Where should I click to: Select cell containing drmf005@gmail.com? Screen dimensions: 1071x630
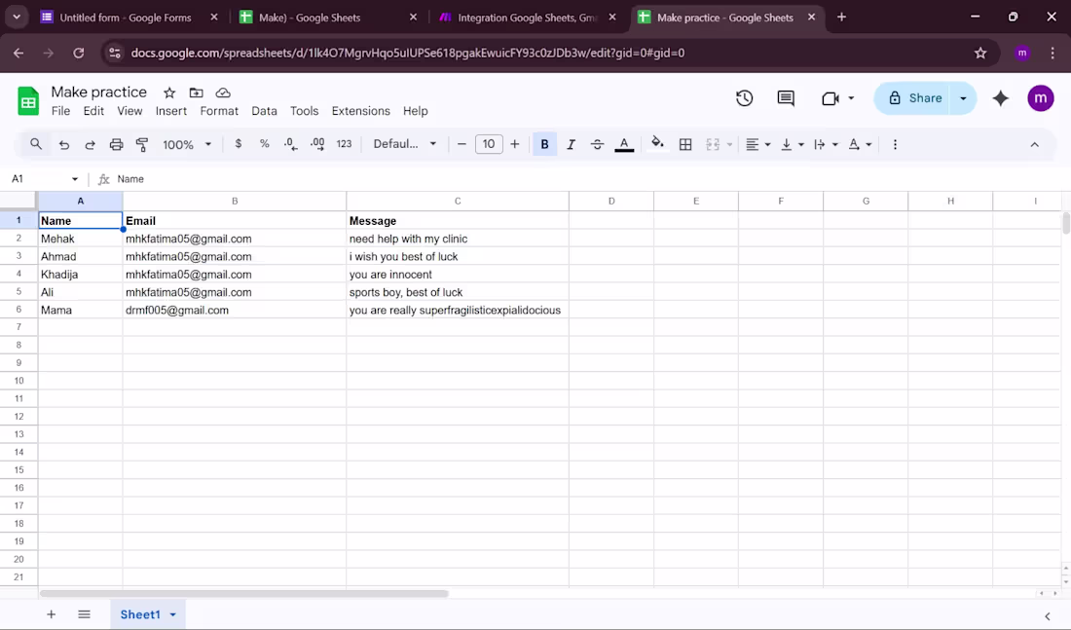(x=234, y=311)
